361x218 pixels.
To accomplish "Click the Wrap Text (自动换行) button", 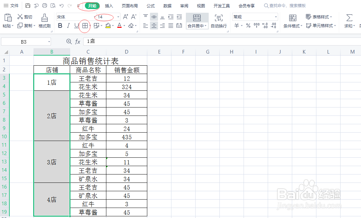I will [x=219, y=21].
